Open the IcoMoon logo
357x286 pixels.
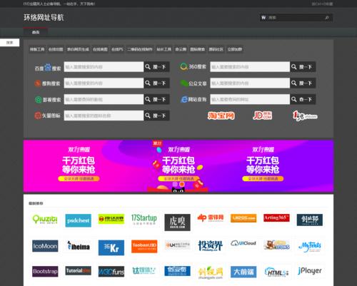[x=45, y=246]
